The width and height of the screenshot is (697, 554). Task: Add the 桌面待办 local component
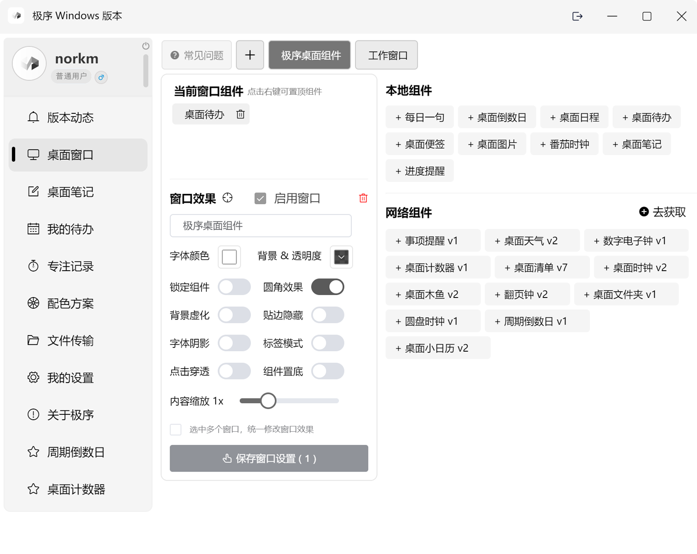click(647, 117)
